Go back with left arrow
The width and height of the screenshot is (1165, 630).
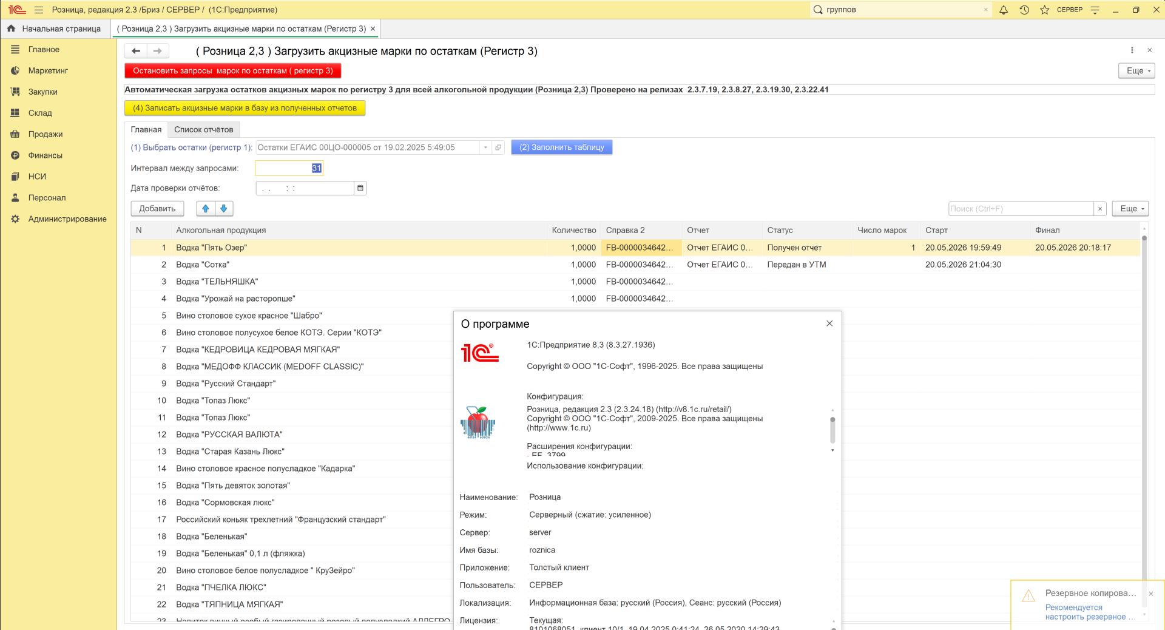136,51
